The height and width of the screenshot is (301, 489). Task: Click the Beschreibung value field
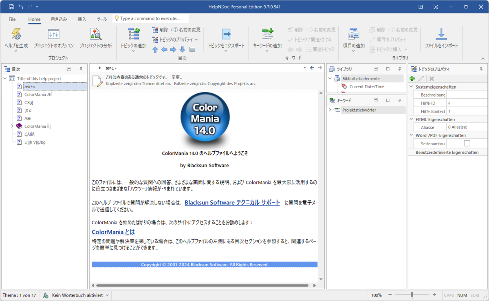tap(467, 95)
